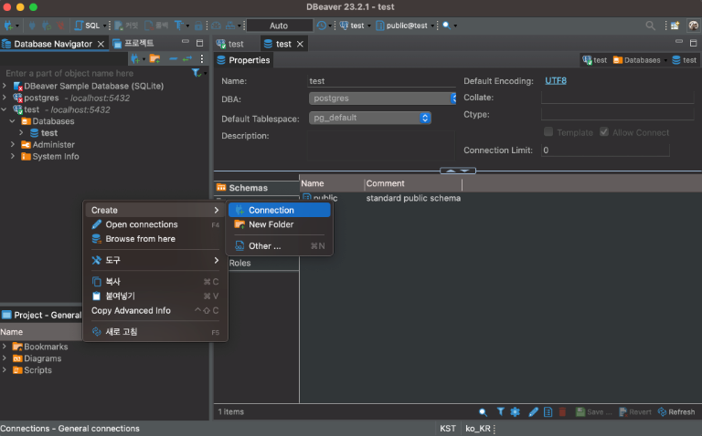Click the Auto transaction mode box
The width and height of the screenshot is (702, 436).
(280, 26)
